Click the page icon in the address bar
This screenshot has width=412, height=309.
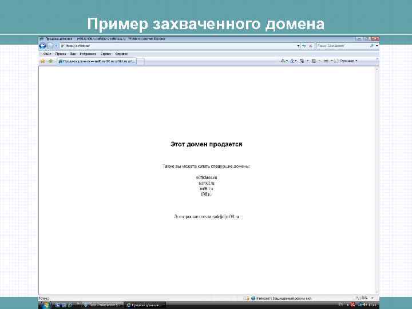point(62,46)
